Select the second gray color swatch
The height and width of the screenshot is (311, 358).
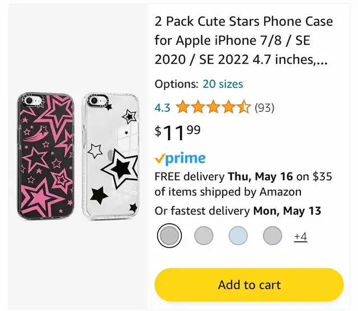[x=204, y=235]
